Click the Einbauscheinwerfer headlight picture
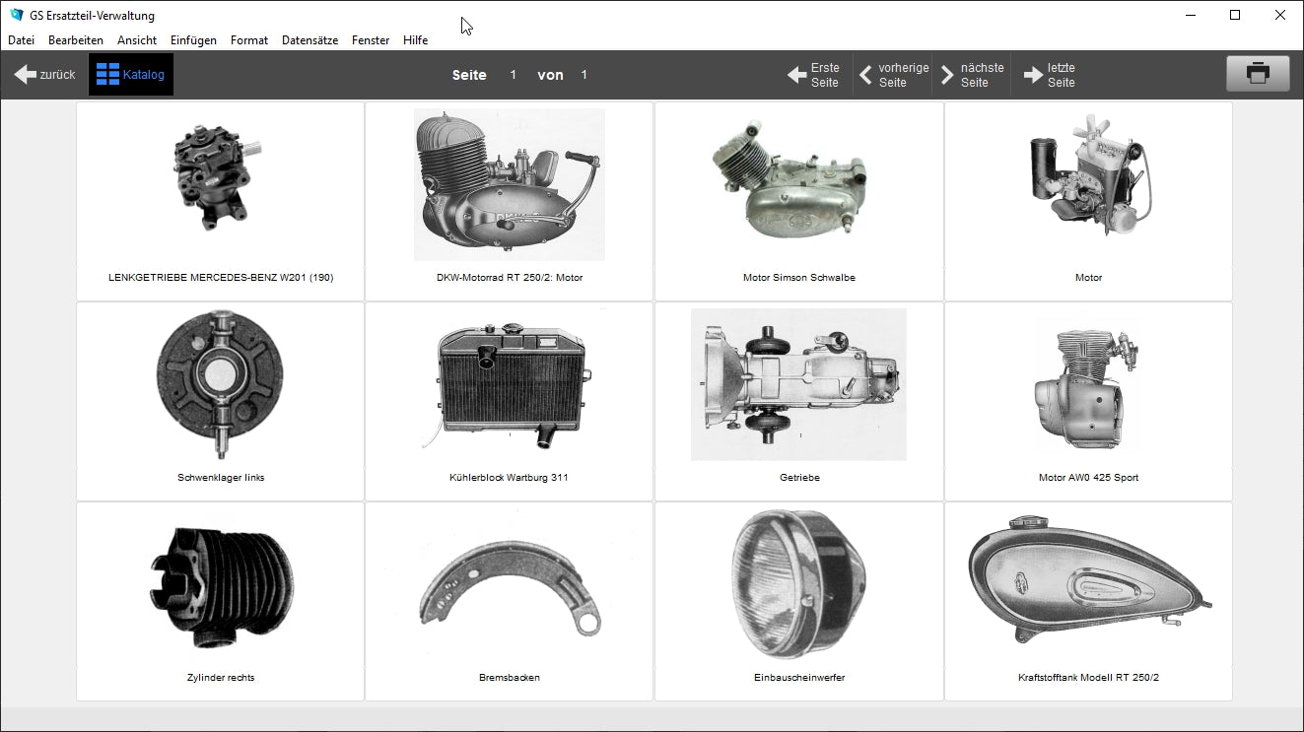1304x732 pixels. [x=798, y=583]
